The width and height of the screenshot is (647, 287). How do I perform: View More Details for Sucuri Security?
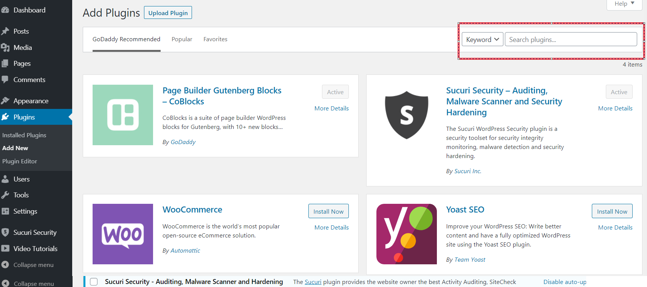pos(615,109)
